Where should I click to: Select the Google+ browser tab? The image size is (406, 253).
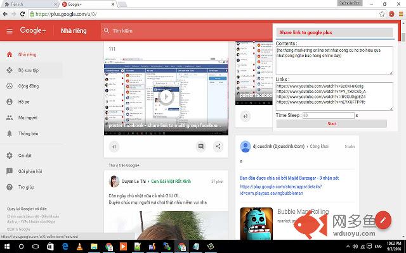[87, 4]
